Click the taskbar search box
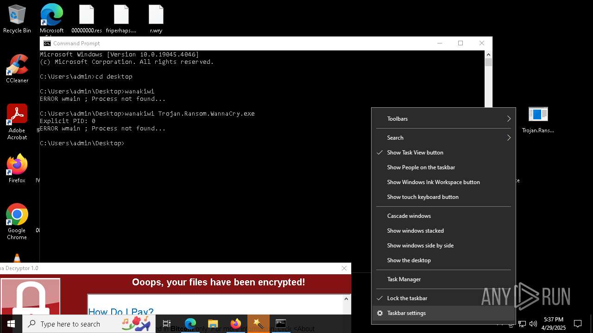593x333 pixels. tap(89, 324)
